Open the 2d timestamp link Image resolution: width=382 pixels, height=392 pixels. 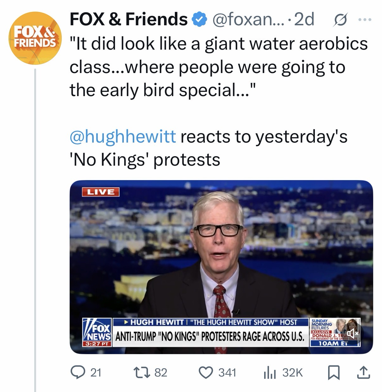(x=304, y=20)
